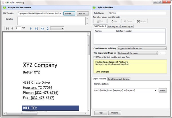This screenshot has width=172, height=118.
Task: Fit PDF page to height
Action: 48,29
